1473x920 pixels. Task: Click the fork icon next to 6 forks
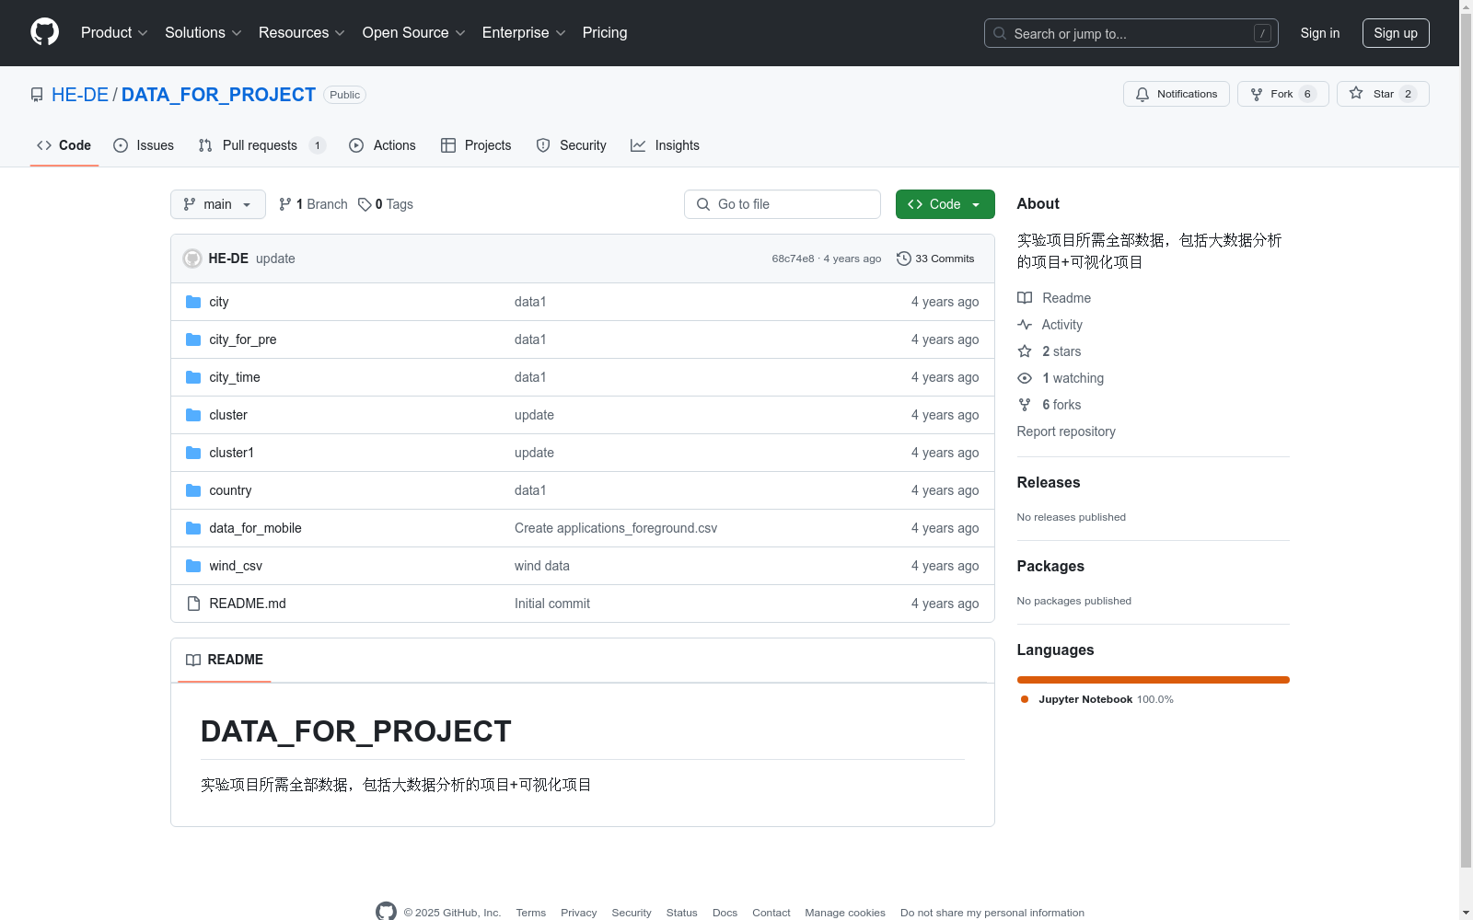click(x=1025, y=405)
